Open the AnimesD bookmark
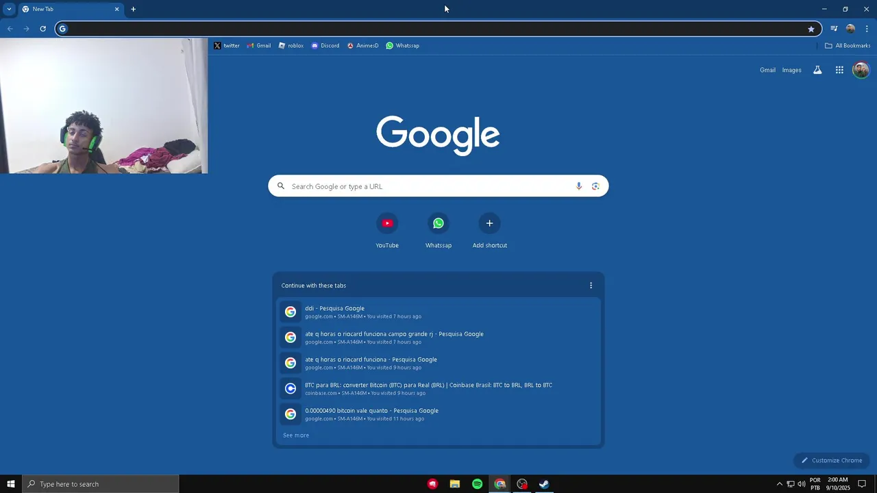The image size is (877, 493). pyautogui.click(x=363, y=46)
